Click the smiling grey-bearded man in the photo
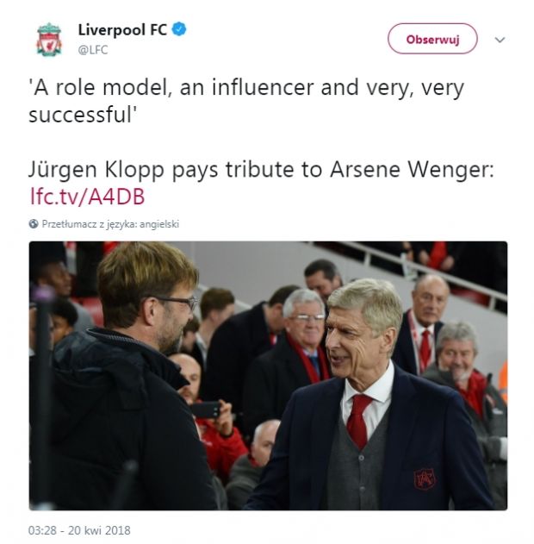 [455, 350]
